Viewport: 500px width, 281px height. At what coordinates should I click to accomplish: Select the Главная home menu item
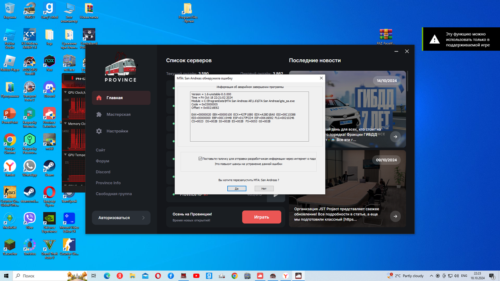tap(121, 98)
